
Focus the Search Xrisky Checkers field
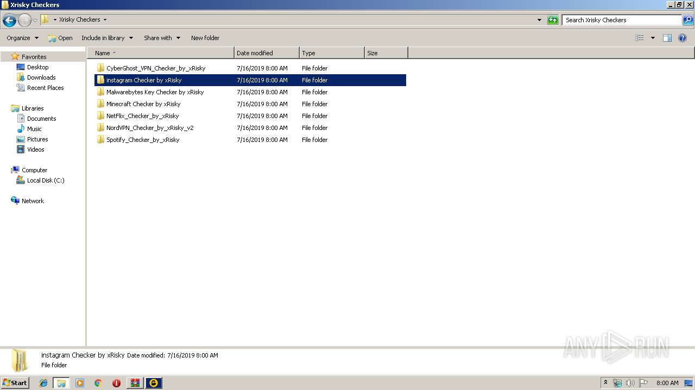(x=622, y=20)
